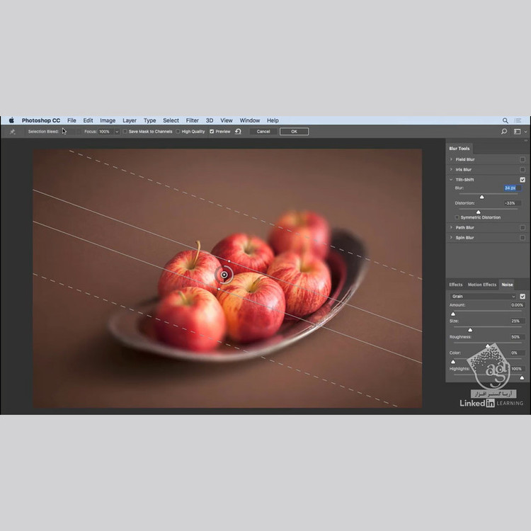This screenshot has width=531, height=531.
Task: Expand the Path Blur section
Action: click(x=451, y=228)
